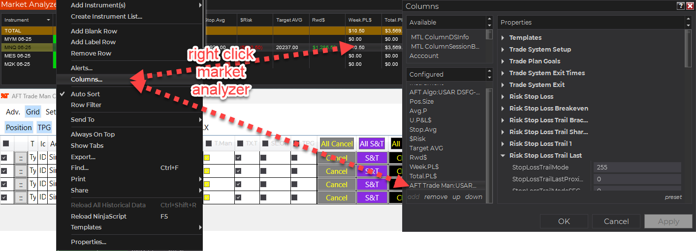
Task: Click the help question mark icon in Columns dialog
Action: tap(681, 6)
